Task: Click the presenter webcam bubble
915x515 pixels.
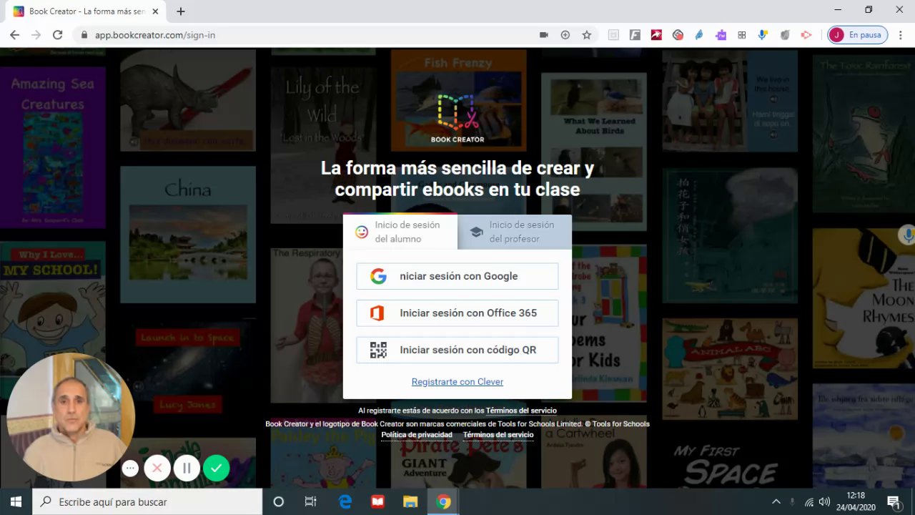Action: click(x=71, y=417)
